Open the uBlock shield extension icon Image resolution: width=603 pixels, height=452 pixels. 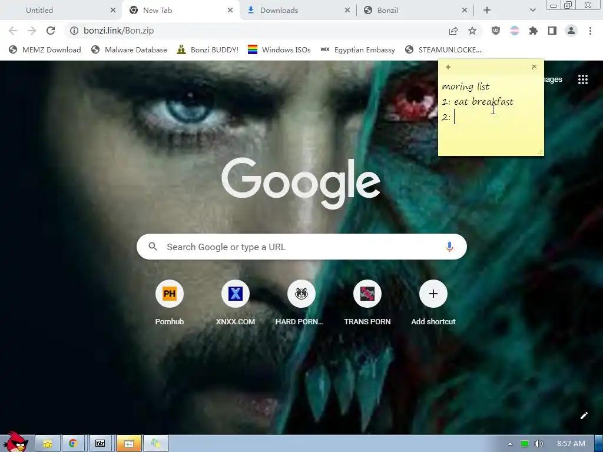click(x=496, y=31)
